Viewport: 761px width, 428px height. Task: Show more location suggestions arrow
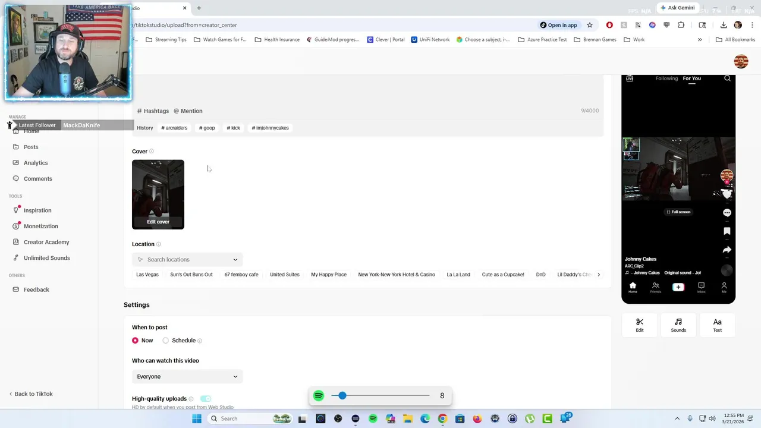pyautogui.click(x=599, y=275)
